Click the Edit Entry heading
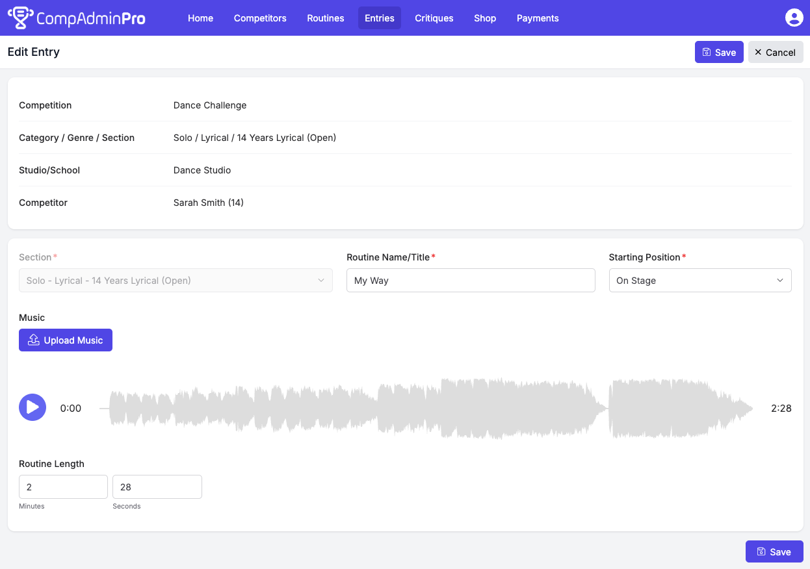This screenshot has width=810, height=569. (x=34, y=52)
